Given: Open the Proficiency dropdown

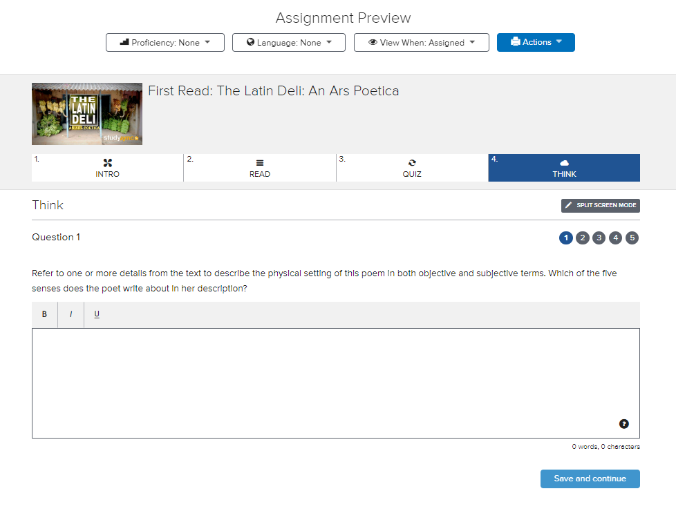Looking at the screenshot, I should [165, 42].
